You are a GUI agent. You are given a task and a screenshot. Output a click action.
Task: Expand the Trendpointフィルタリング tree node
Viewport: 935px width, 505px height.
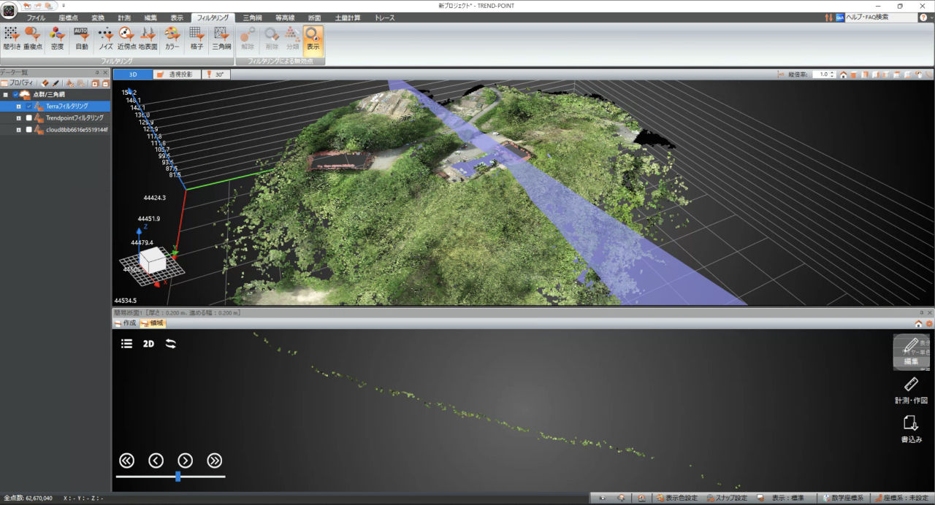[19, 117]
